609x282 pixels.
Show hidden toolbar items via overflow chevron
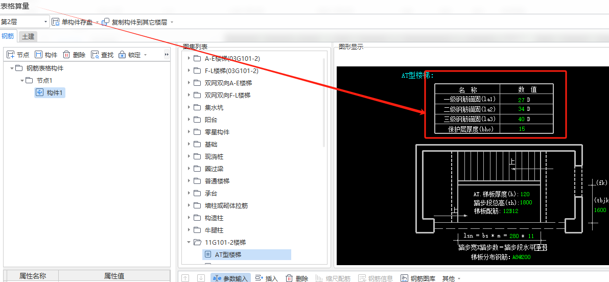click(167, 55)
